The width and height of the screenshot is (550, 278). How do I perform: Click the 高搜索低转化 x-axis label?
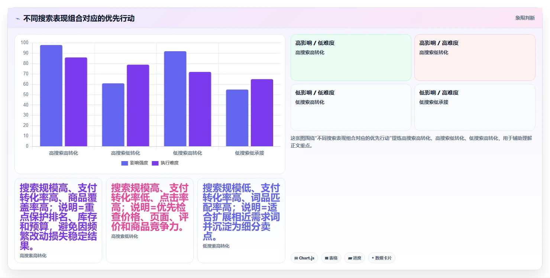126,153
